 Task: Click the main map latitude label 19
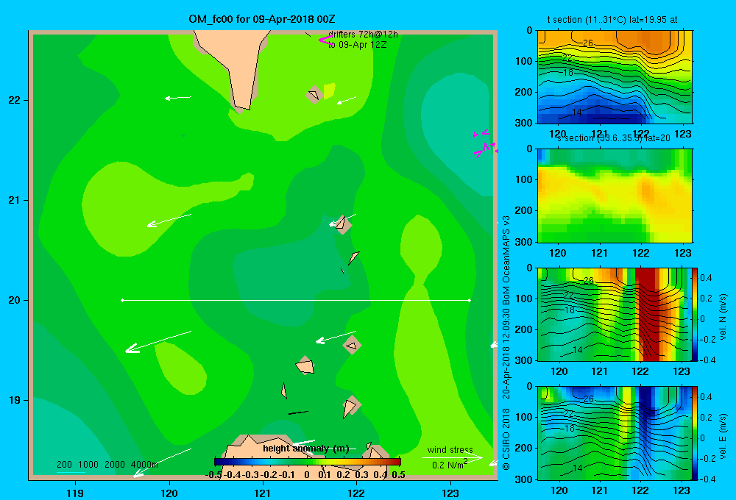(x=15, y=400)
